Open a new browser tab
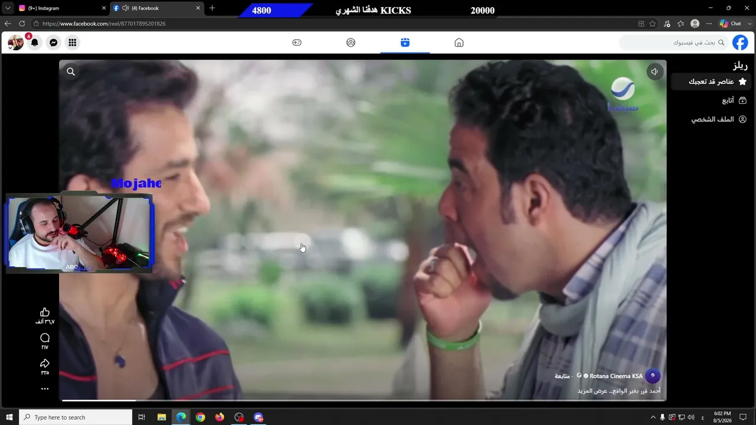 coord(212,8)
